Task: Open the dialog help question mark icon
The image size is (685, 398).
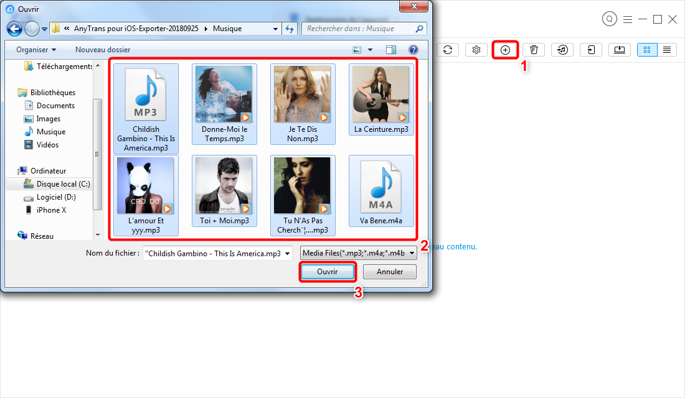Action: tap(413, 50)
